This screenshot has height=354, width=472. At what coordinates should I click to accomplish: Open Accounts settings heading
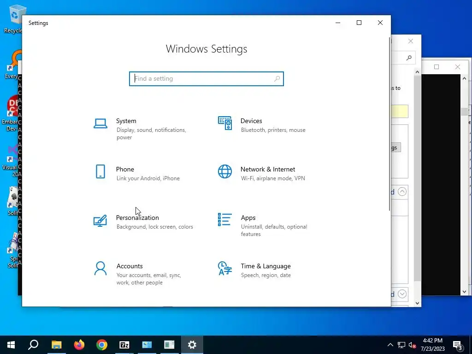(x=130, y=266)
